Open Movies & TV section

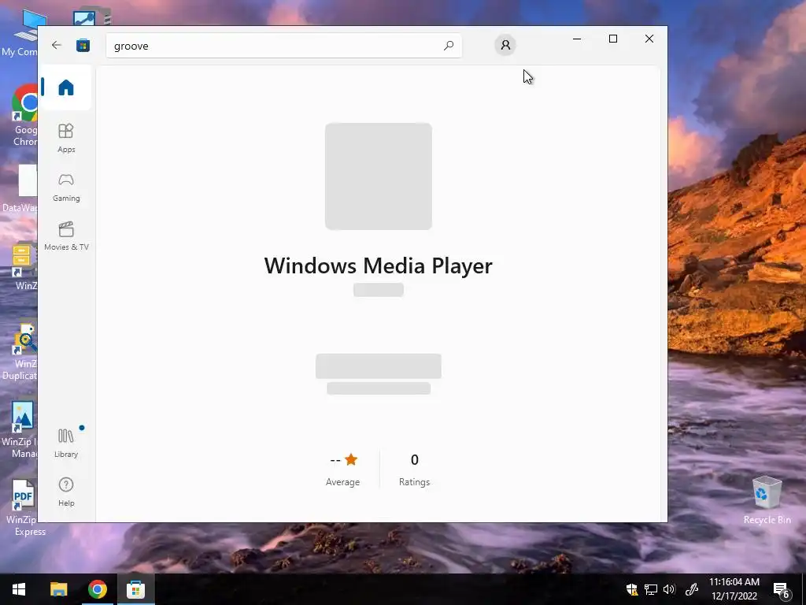coord(66,236)
